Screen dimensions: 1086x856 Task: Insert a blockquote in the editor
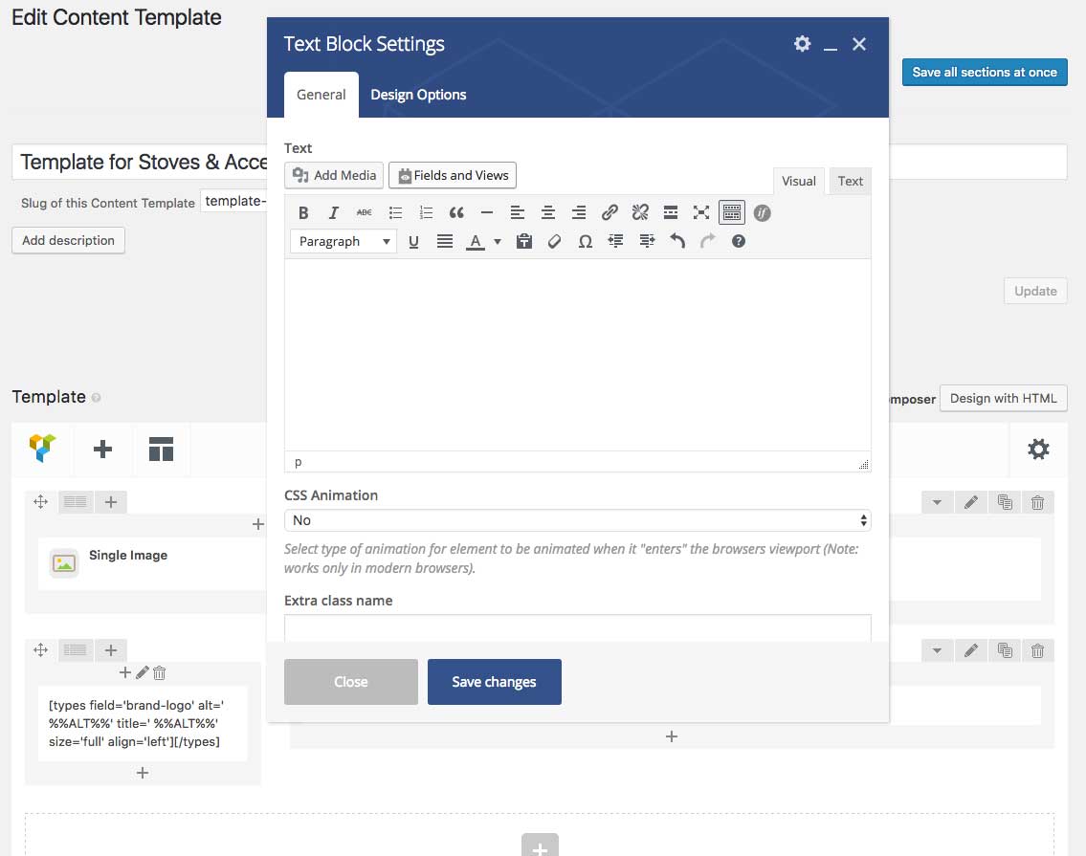click(x=456, y=213)
